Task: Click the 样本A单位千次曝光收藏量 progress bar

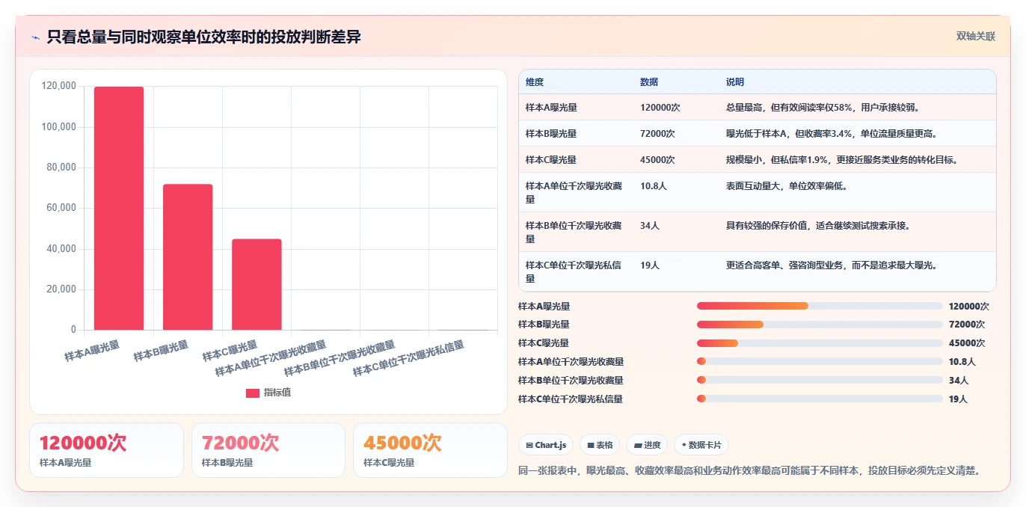Action: (x=820, y=361)
